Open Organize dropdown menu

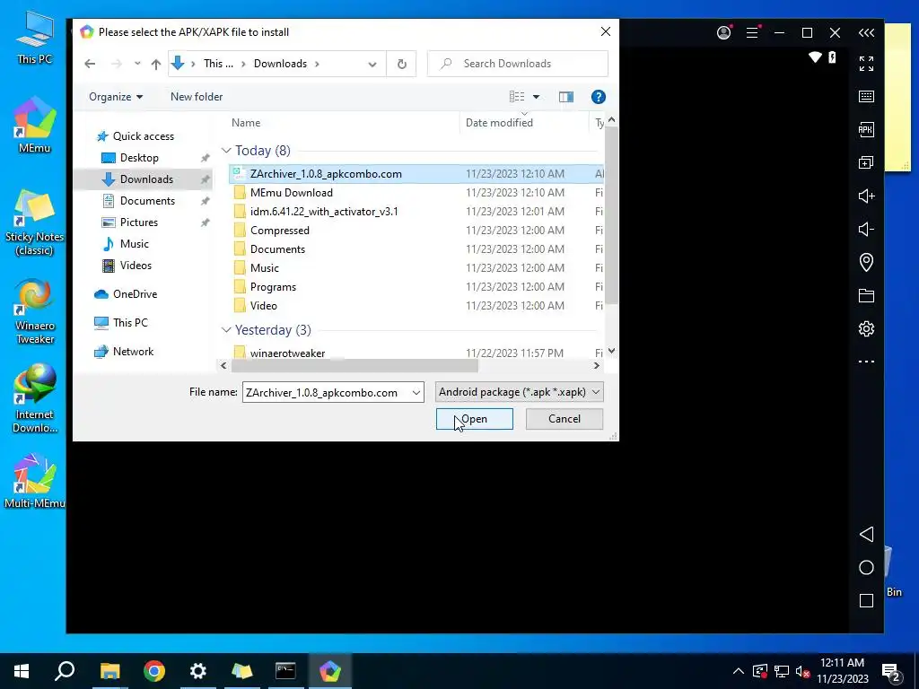116,97
